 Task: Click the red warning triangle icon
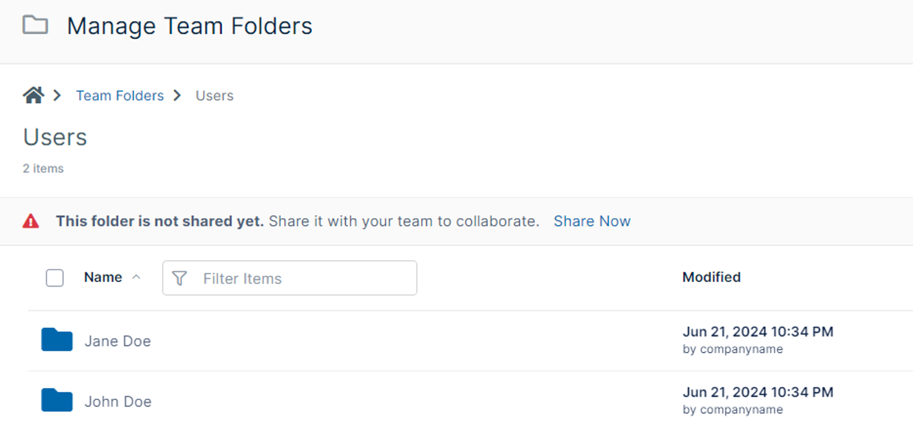(x=31, y=221)
